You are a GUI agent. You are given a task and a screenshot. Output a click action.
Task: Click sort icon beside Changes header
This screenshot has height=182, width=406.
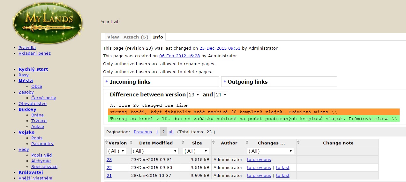pyautogui.click(x=247, y=143)
